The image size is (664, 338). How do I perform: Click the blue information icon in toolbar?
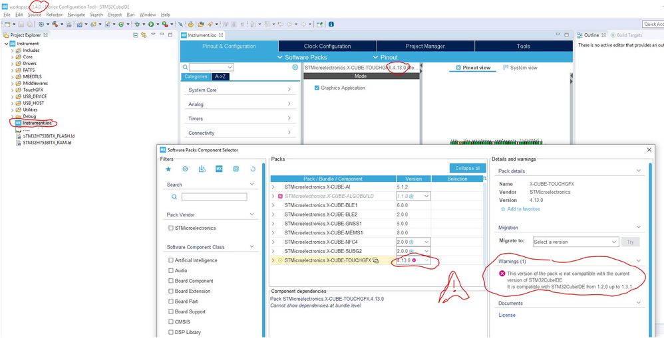(331, 25)
